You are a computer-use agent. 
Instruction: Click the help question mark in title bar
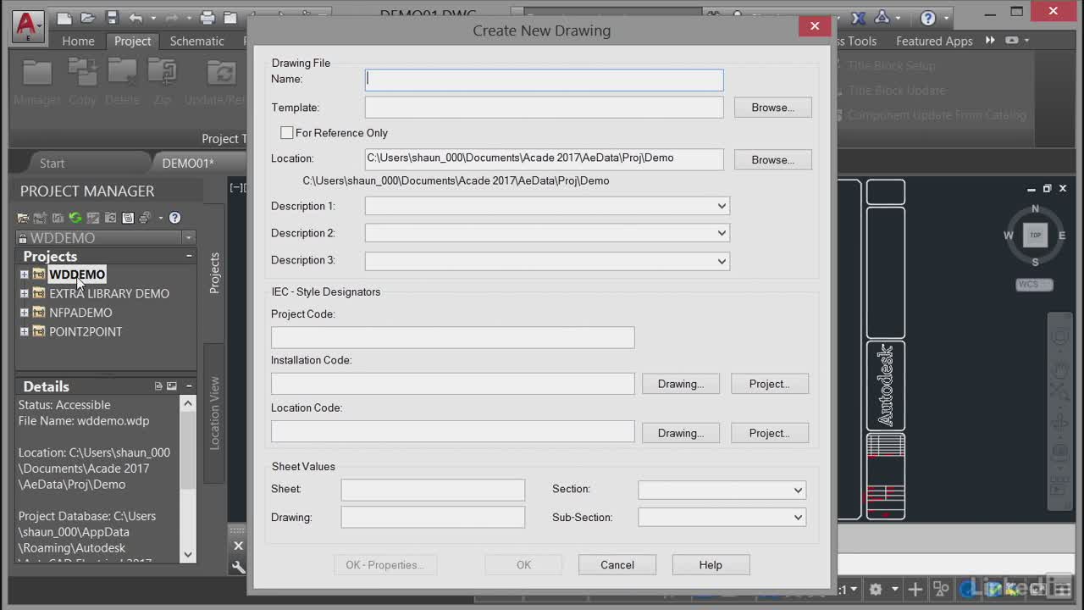coord(928,18)
